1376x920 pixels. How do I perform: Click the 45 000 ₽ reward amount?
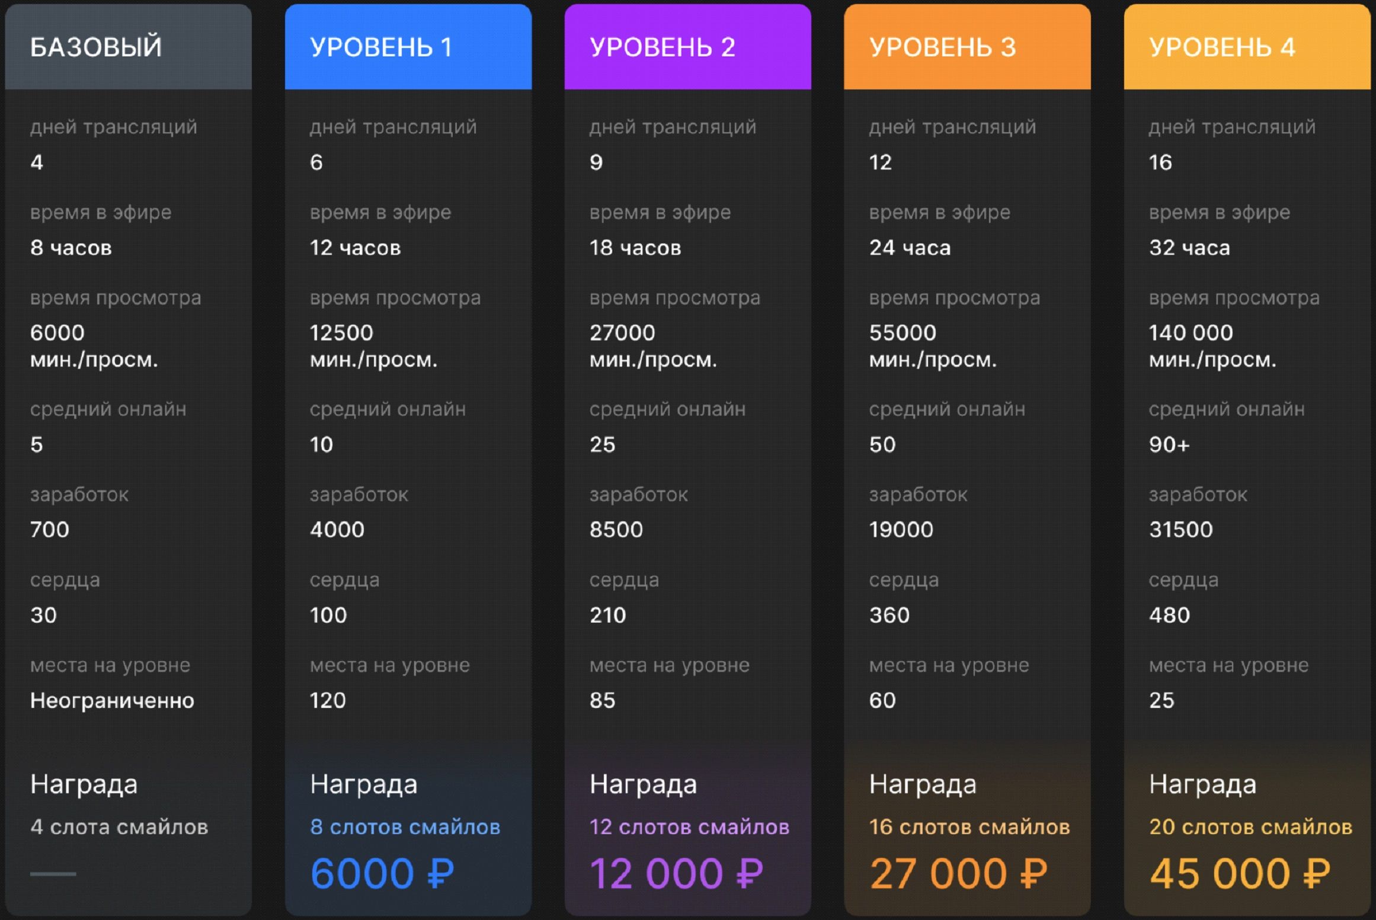pos(1240,873)
